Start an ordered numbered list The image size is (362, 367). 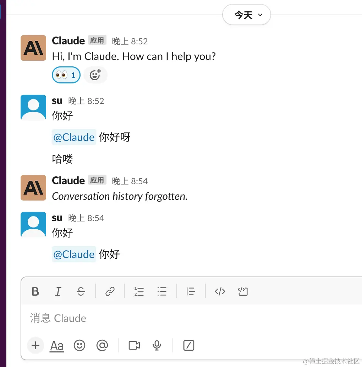tap(139, 291)
